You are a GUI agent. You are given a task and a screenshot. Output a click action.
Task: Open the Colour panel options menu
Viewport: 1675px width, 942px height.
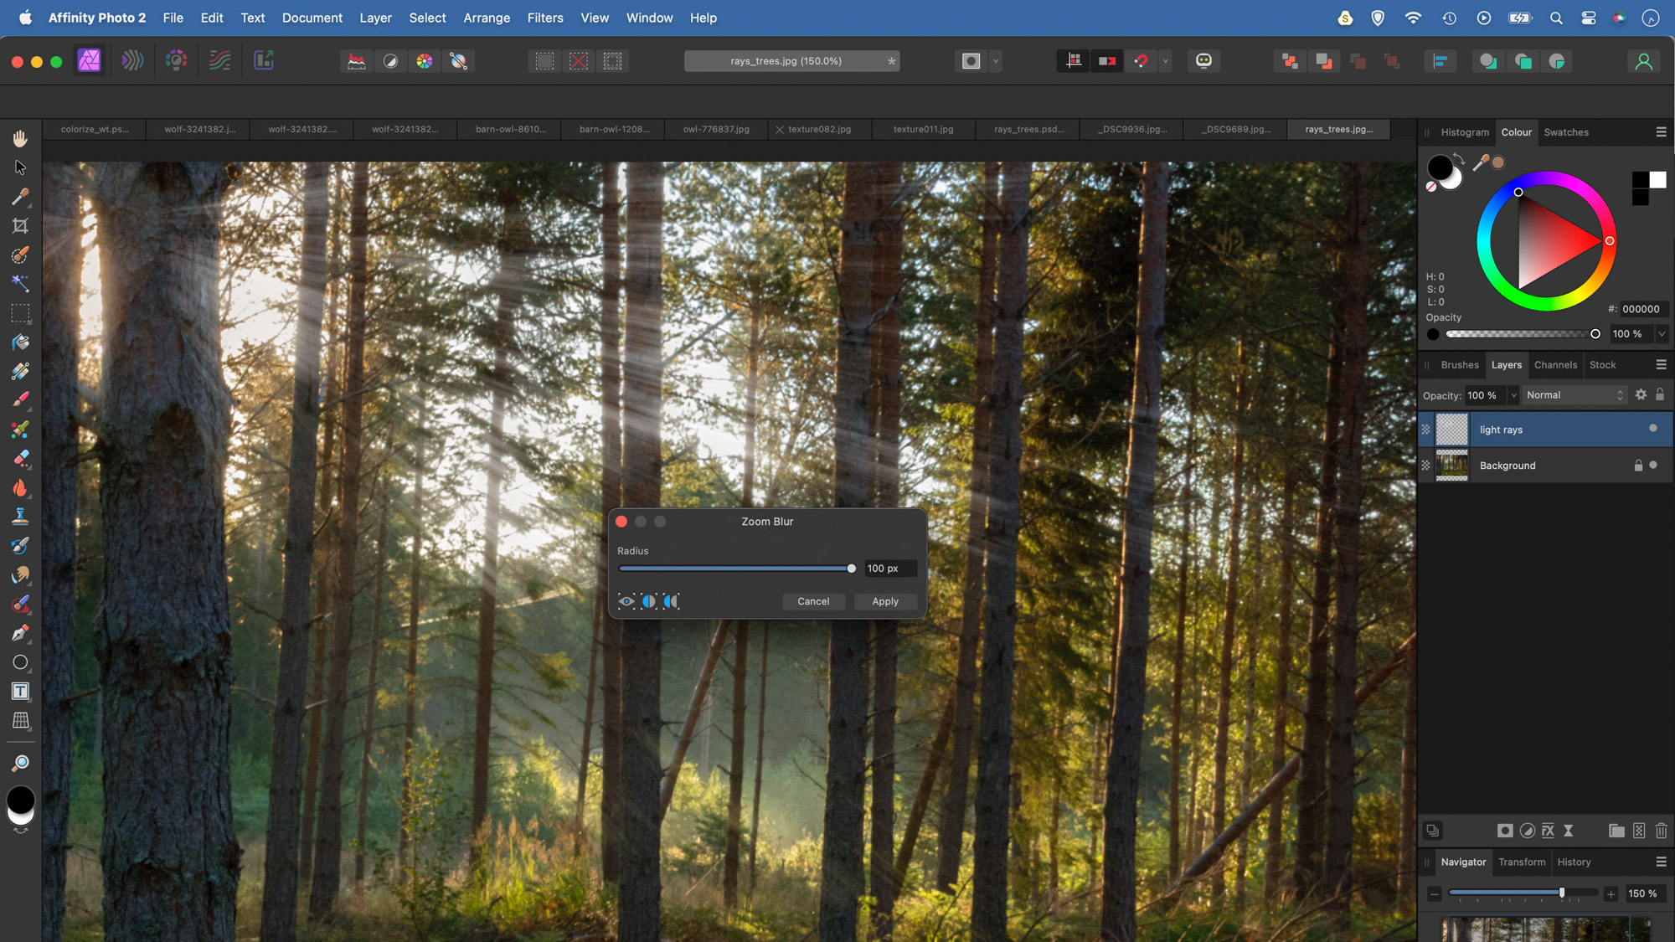pos(1662,132)
